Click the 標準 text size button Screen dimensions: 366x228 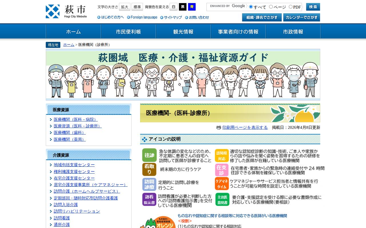point(137,7)
